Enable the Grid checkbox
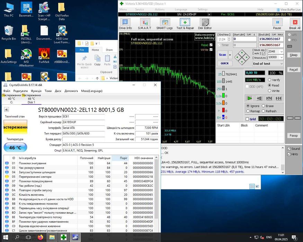The image size is (303, 242). click(x=247, y=119)
